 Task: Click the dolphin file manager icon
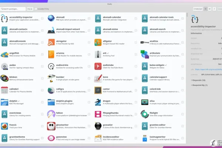(4, 102)
